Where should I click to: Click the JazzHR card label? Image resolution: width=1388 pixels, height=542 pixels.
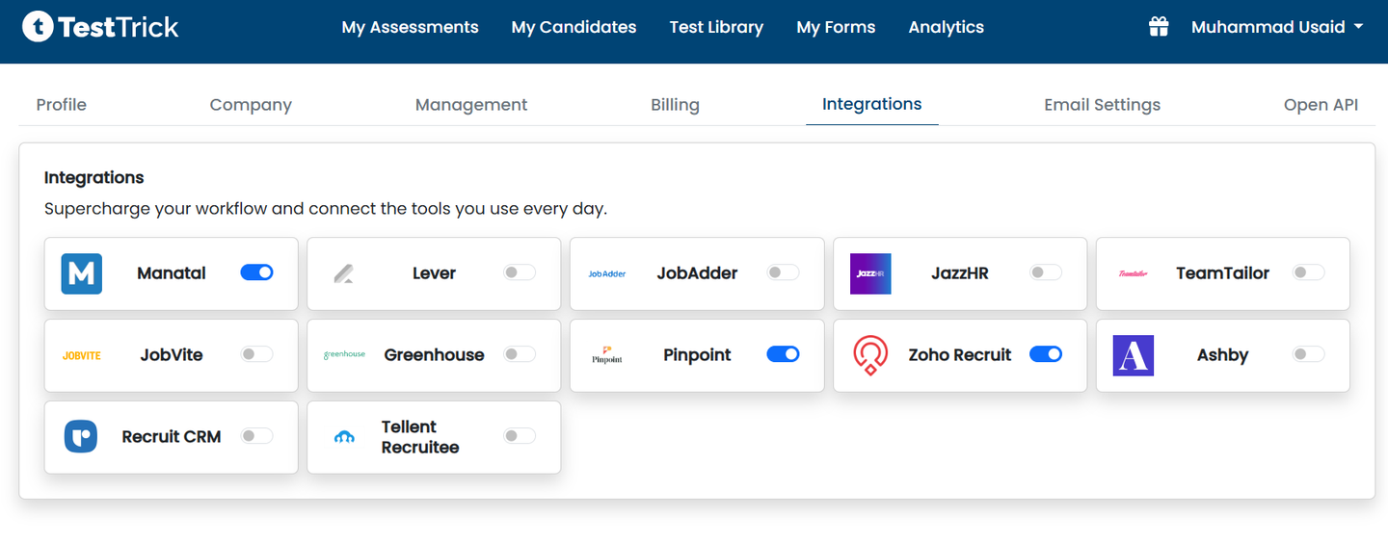(x=960, y=273)
